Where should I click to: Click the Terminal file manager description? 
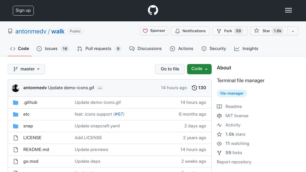pyautogui.click(x=241, y=81)
